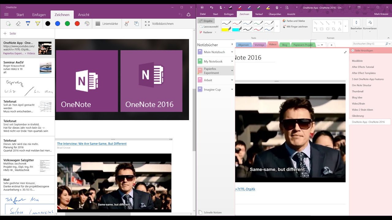Image resolution: width=392 pixels, height=220 pixels.
Task: Open the Verlauf tab in OneNote 2016
Action: point(259,14)
